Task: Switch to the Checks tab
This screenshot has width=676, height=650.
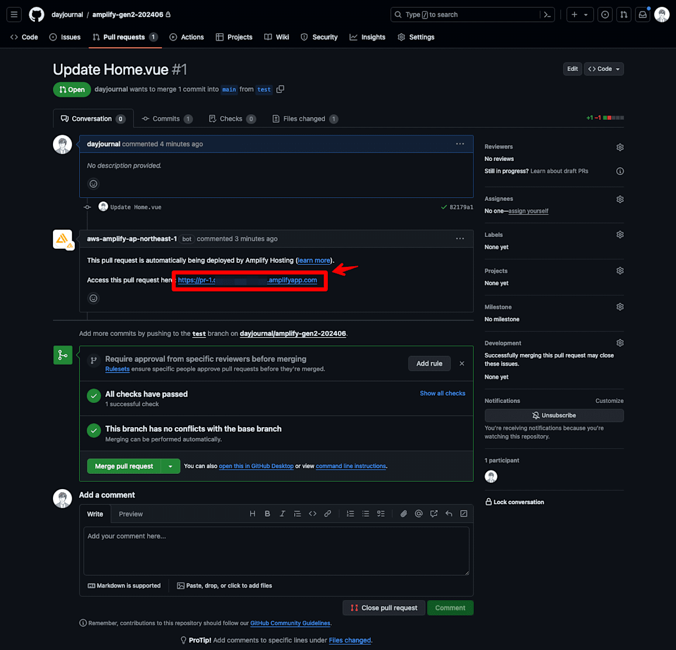Action: pos(232,119)
